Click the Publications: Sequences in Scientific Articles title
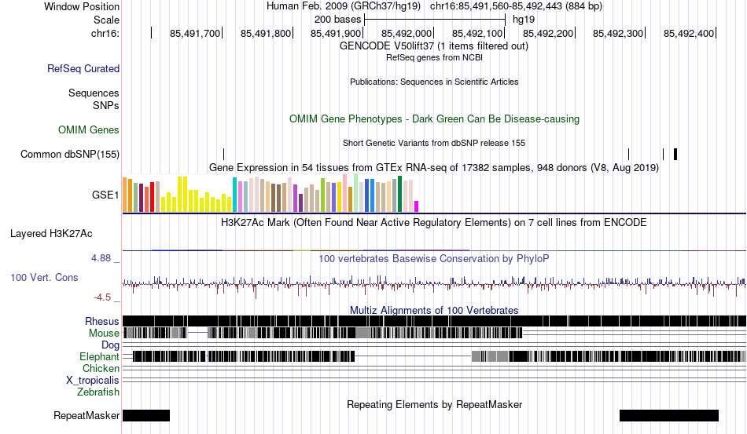The width and height of the screenshot is (747, 434). click(x=434, y=82)
